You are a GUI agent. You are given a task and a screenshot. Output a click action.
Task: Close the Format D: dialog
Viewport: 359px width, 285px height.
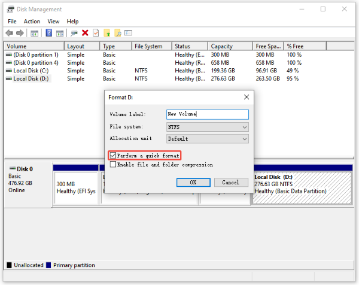pos(247,97)
